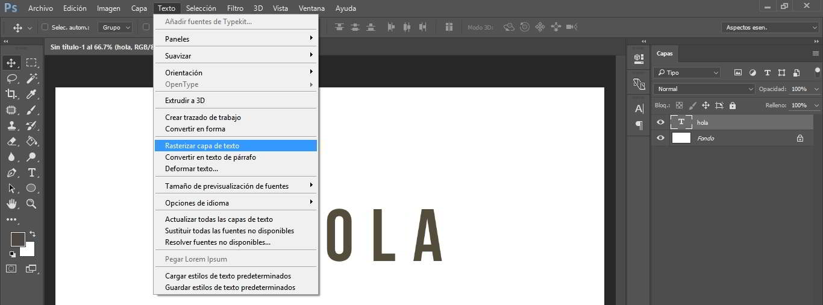
Task: Open the Relleno slider arrow
Action: 816,105
